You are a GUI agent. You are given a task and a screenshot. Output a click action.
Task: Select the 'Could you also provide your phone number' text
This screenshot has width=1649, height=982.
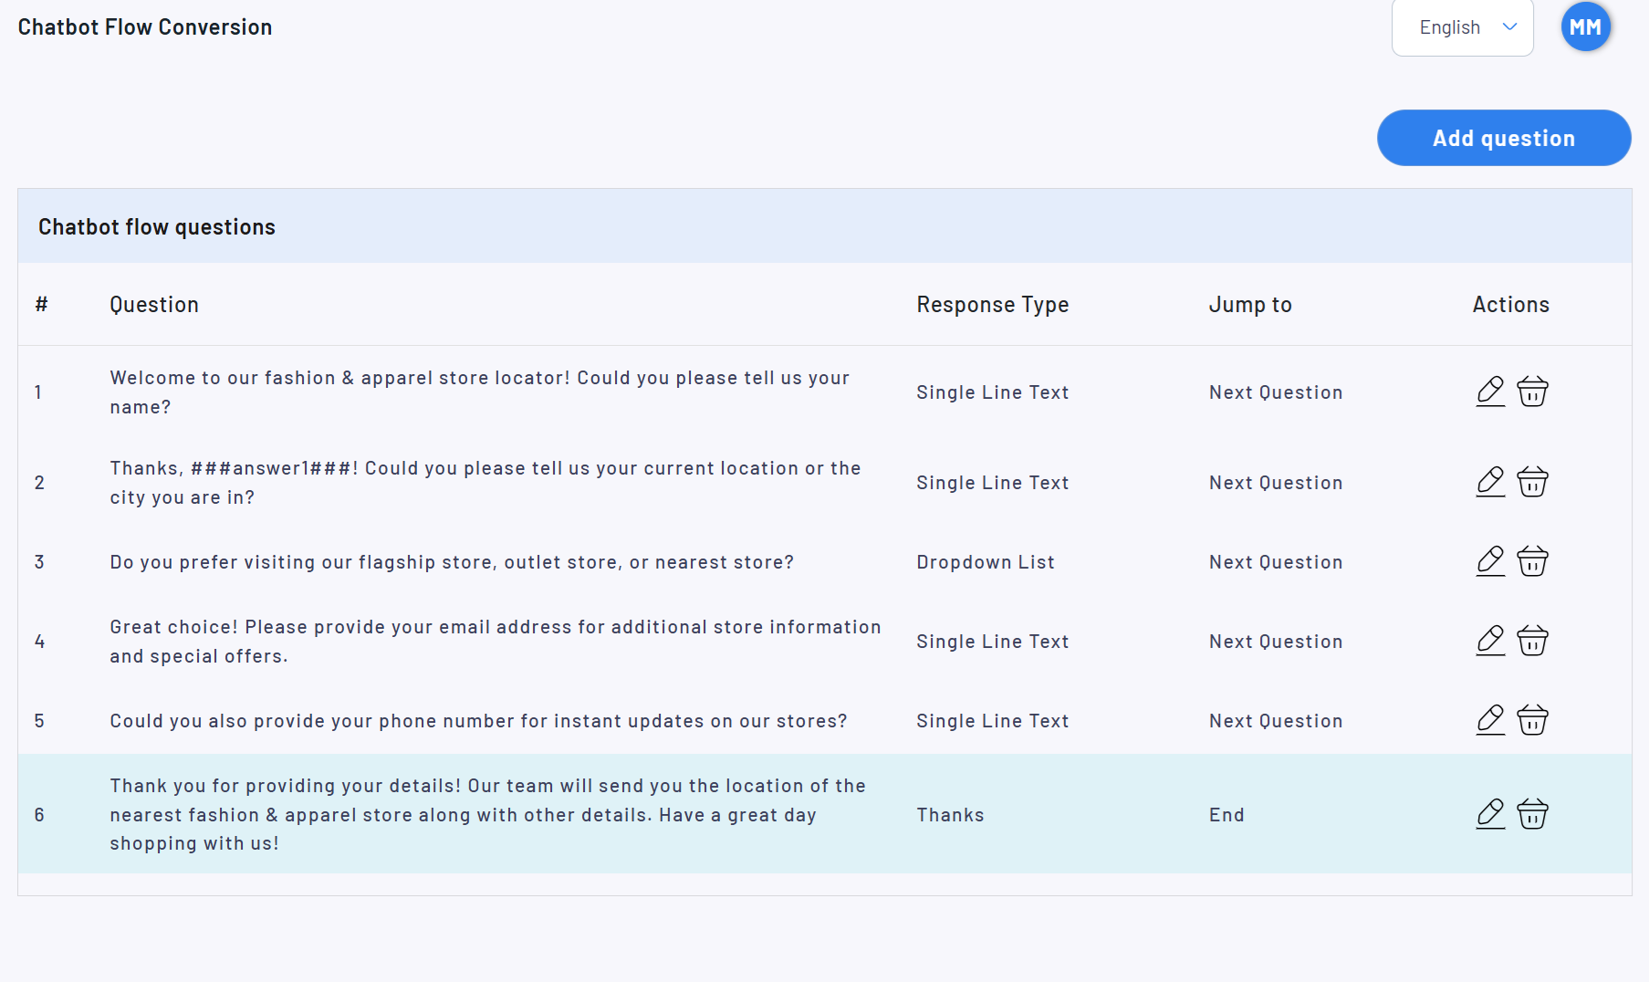click(478, 721)
